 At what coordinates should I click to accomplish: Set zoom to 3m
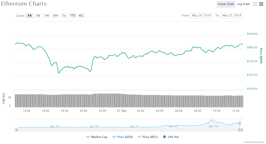55,16
